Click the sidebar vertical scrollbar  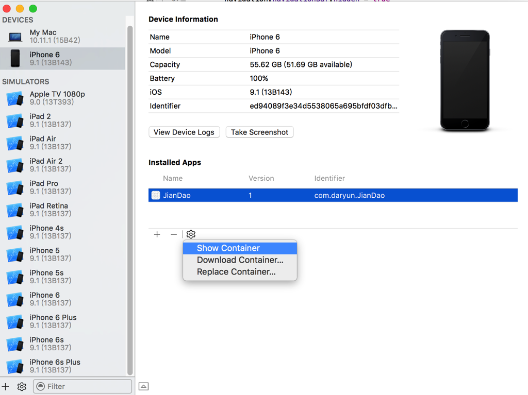pyautogui.click(x=130, y=201)
